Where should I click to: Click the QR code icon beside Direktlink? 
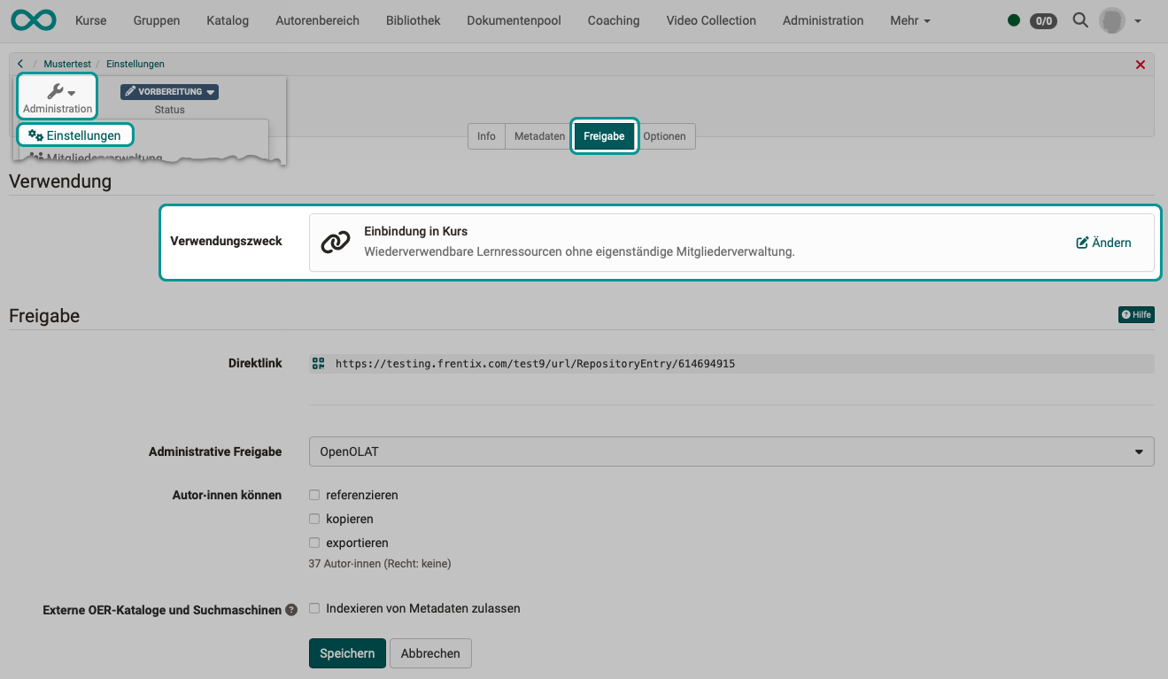[x=319, y=363]
